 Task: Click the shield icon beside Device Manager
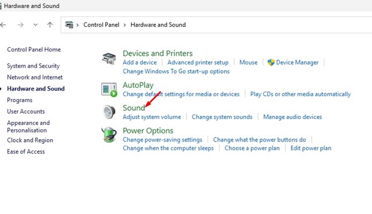(271, 62)
